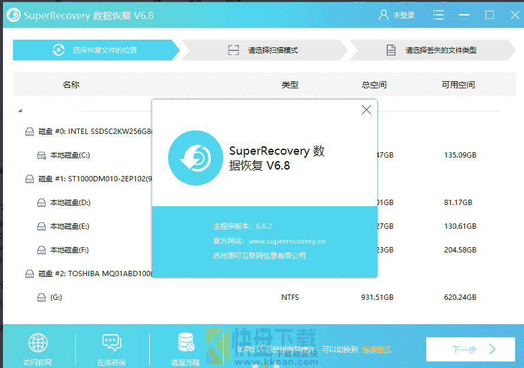The width and height of the screenshot is (524, 368).
Task: Click the 主程序版本: 6.8.2 text
Action: point(243,226)
